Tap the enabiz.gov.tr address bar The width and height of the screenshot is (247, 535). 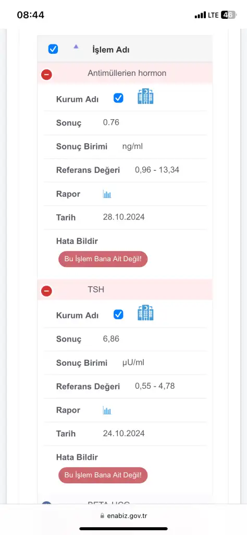[x=123, y=516]
